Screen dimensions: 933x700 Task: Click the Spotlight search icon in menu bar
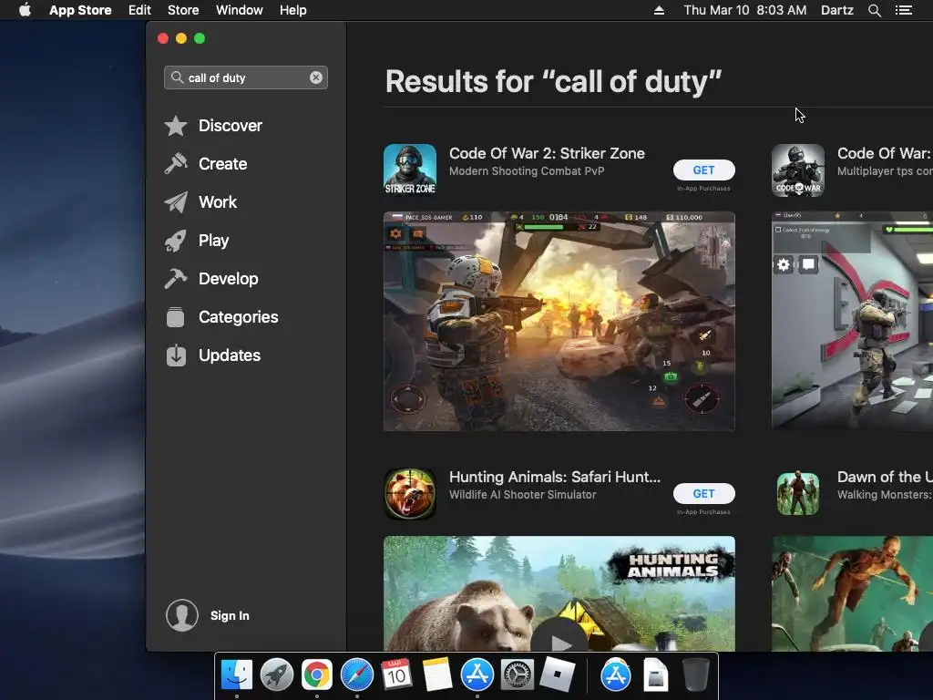click(x=874, y=10)
